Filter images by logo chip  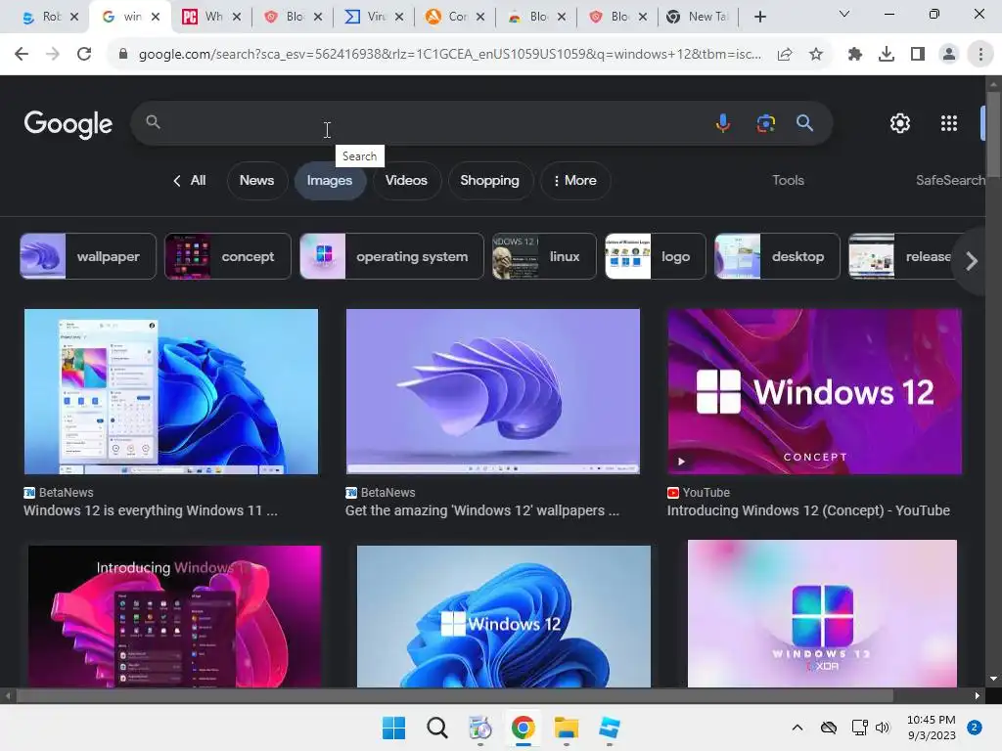[655, 257]
